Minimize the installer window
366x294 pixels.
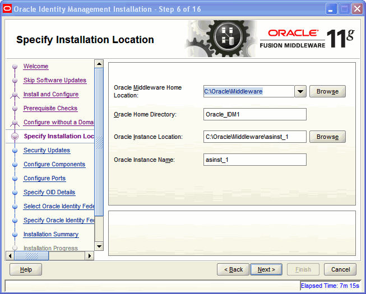tap(331, 9)
